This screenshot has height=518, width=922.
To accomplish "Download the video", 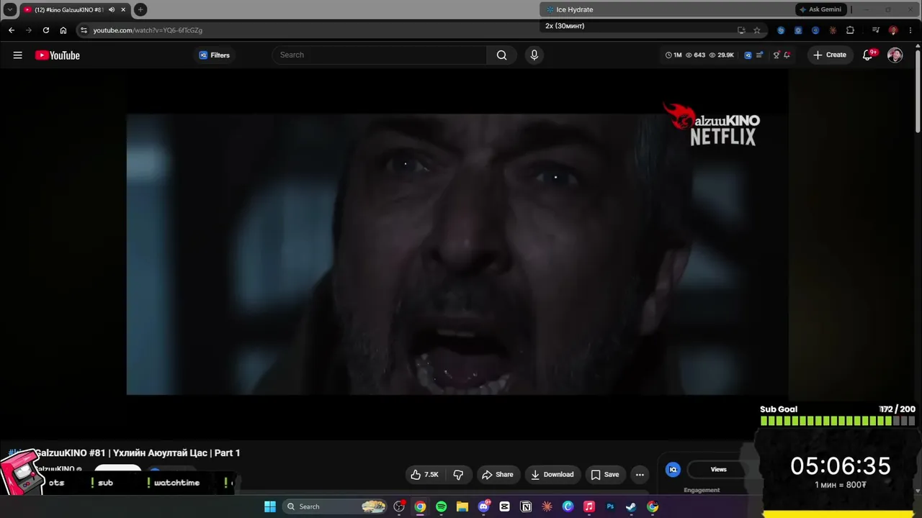I will [x=552, y=475].
